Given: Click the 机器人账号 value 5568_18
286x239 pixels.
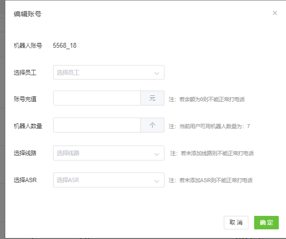Looking at the screenshot, I should point(65,46).
